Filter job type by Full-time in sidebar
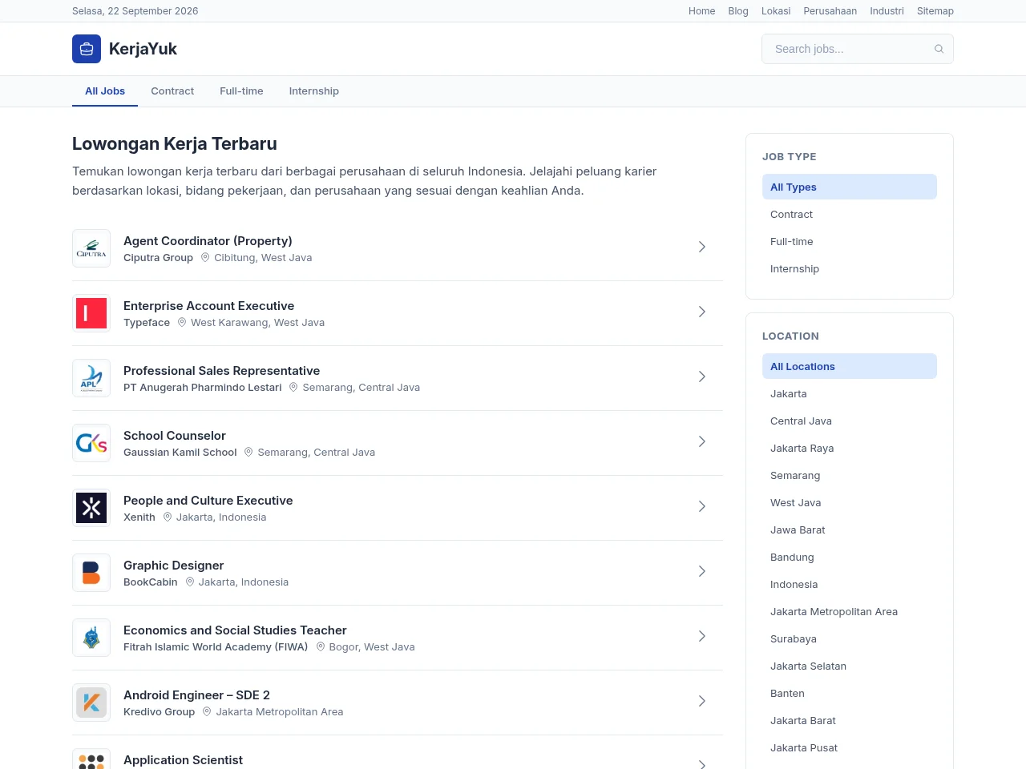 pos(850,241)
